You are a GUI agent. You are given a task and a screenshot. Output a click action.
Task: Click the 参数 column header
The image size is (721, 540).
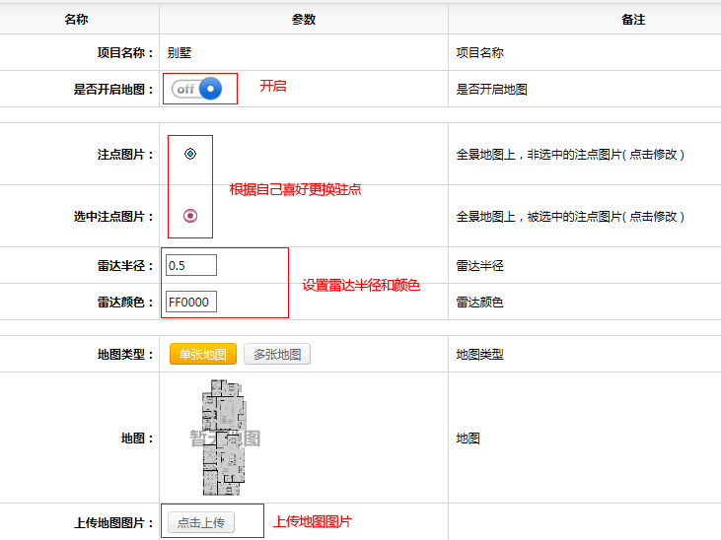pyautogui.click(x=304, y=20)
